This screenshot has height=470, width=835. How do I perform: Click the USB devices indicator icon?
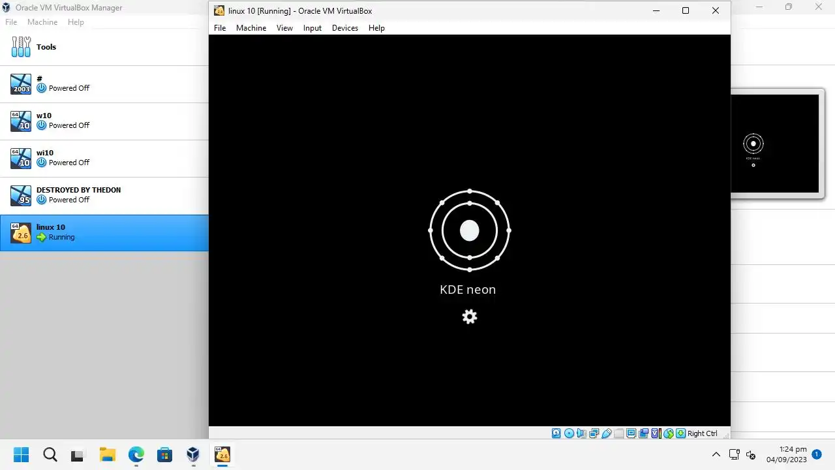[x=607, y=433]
